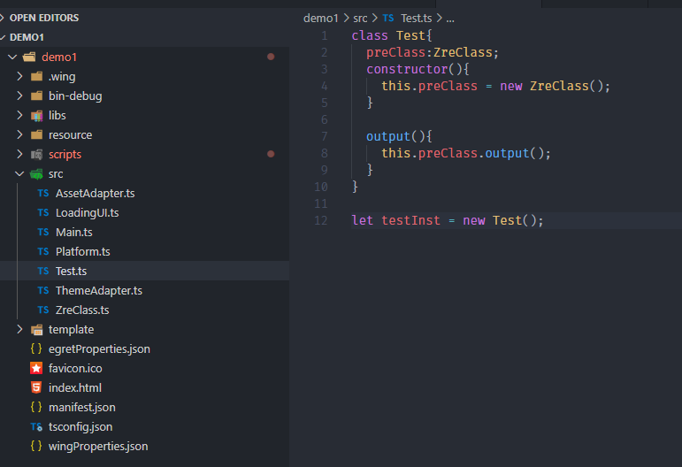Click the resource folder icon
Image resolution: width=682 pixels, height=467 pixels.
(x=36, y=134)
